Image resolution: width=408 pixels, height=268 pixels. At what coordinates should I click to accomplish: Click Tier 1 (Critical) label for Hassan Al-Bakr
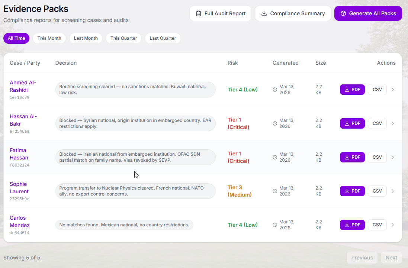(x=238, y=123)
